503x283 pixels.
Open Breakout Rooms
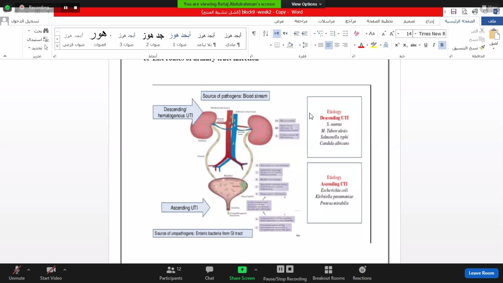click(x=329, y=273)
